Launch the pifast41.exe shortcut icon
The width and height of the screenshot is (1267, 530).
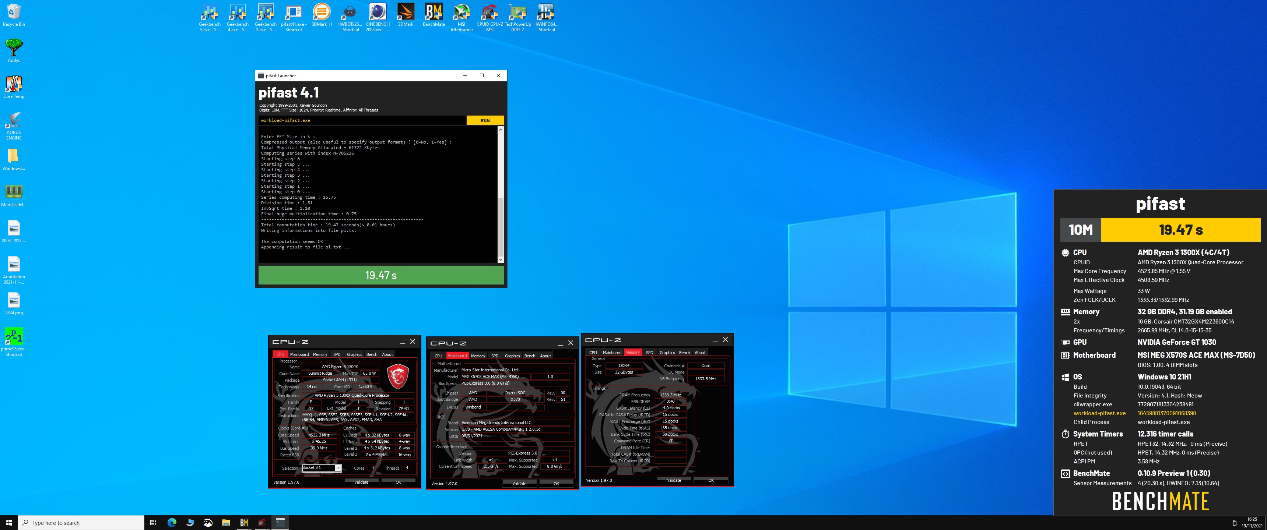click(x=294, y=18)
